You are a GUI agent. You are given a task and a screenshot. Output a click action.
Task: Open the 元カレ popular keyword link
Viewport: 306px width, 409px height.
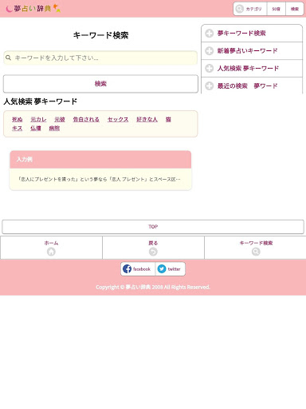38,120
